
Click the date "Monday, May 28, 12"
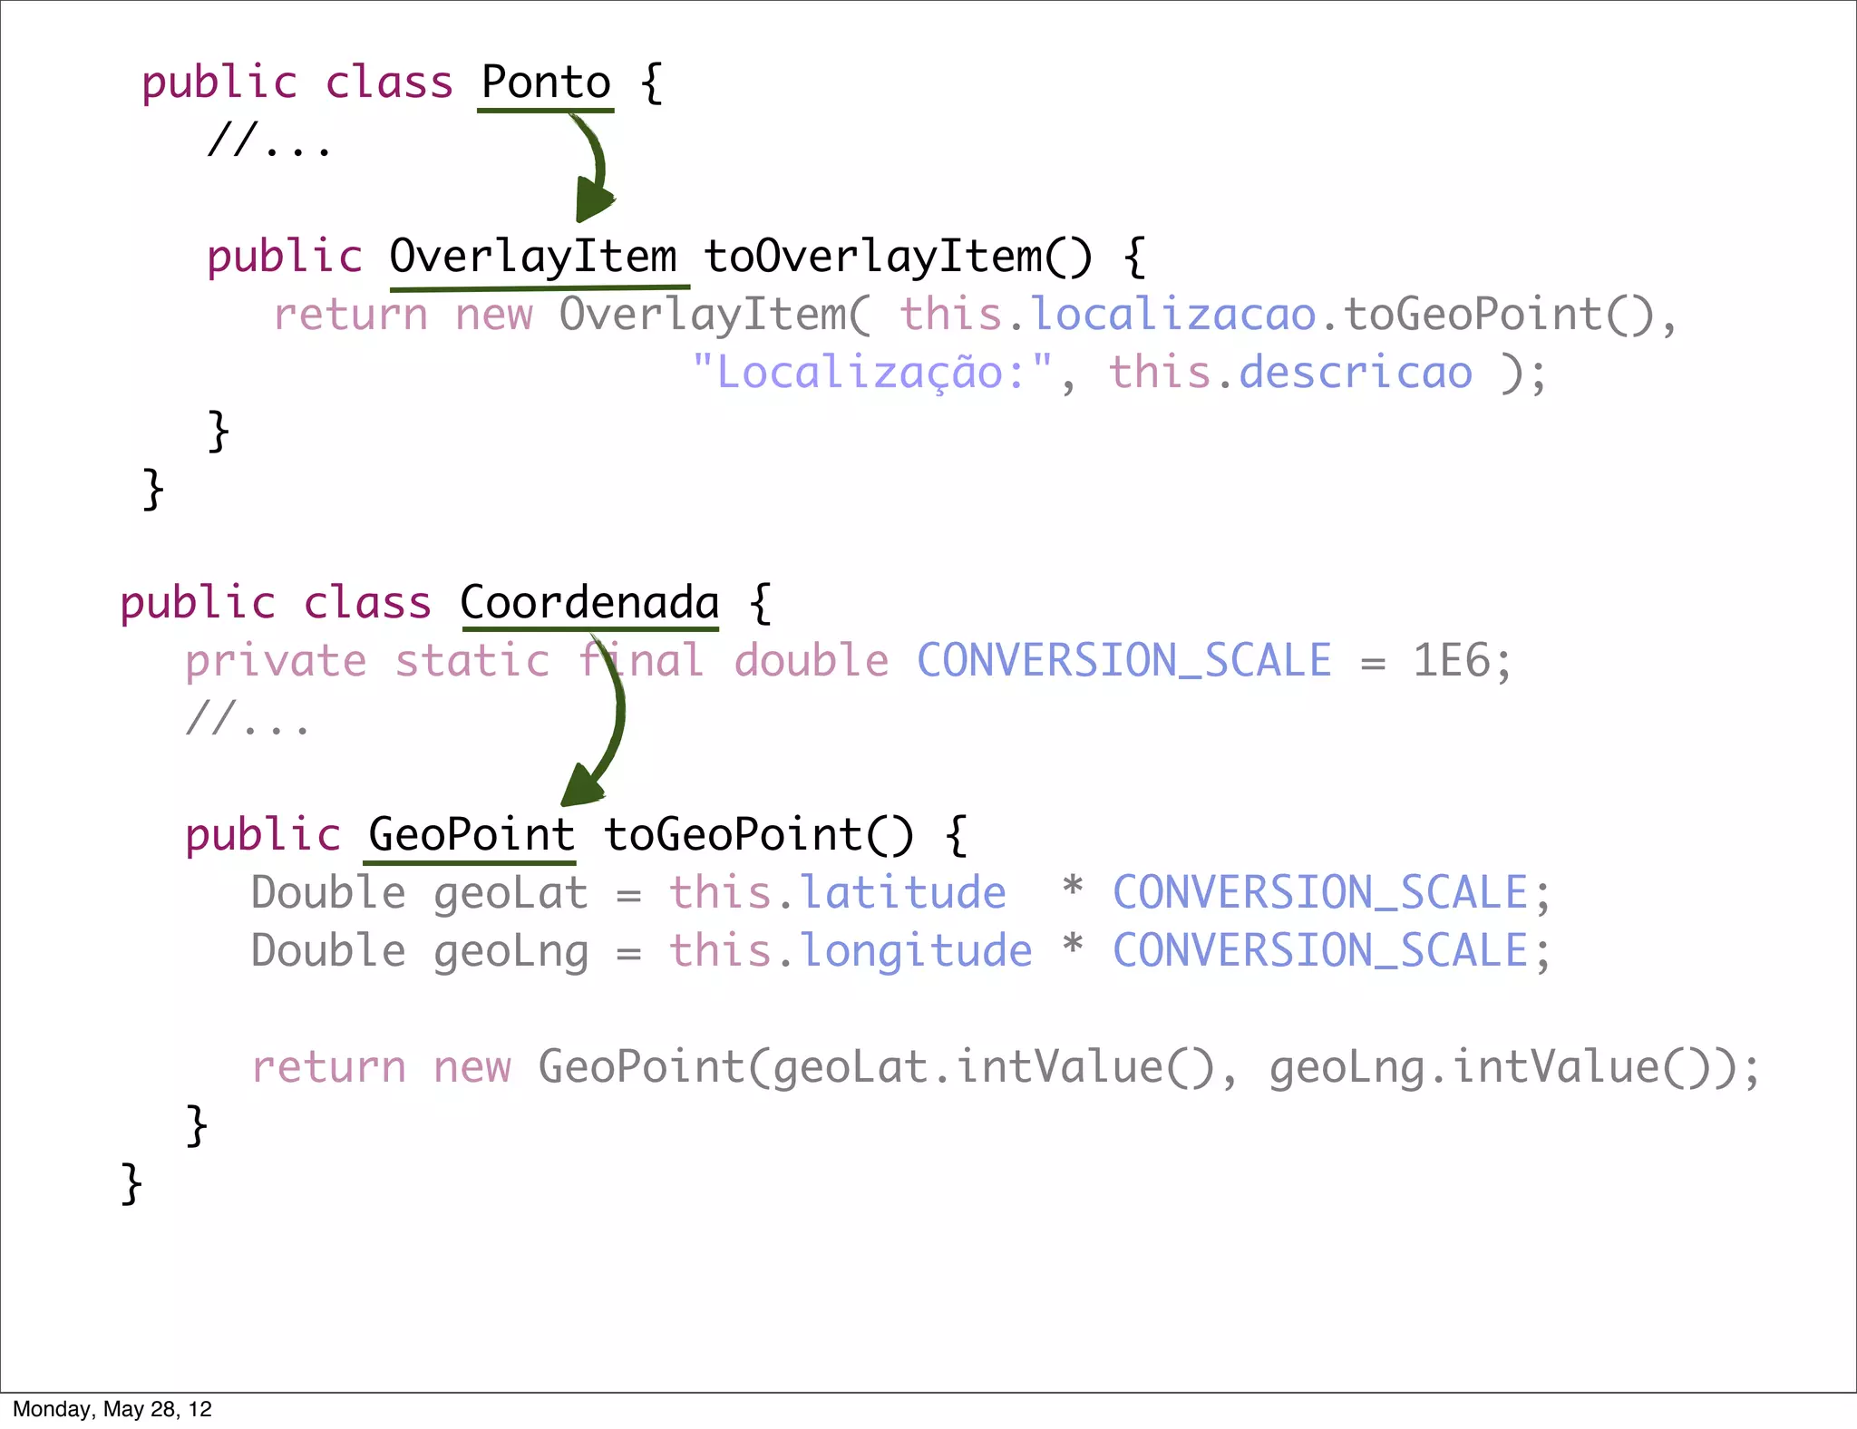click(112, 1408)
